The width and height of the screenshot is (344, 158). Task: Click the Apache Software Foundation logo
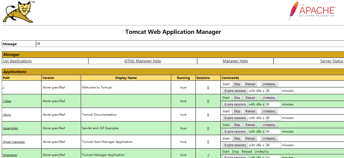point(312,11)
